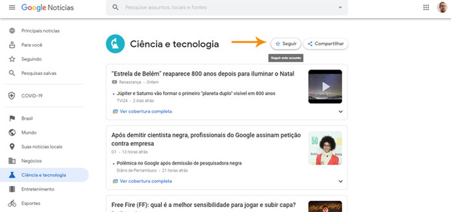This screenshot has width=451, height=212.
Task: Open the Mundo section
Action: pos(29,133)
